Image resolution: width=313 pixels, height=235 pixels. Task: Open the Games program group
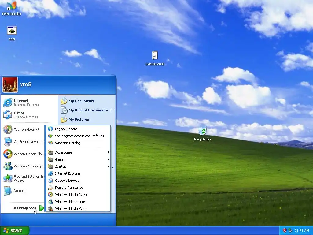point(78,159)
